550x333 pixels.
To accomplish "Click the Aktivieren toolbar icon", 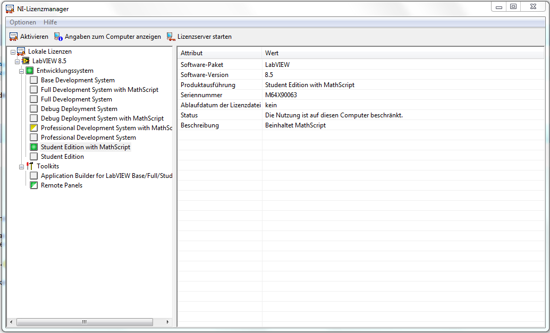I will coord(14,37).
